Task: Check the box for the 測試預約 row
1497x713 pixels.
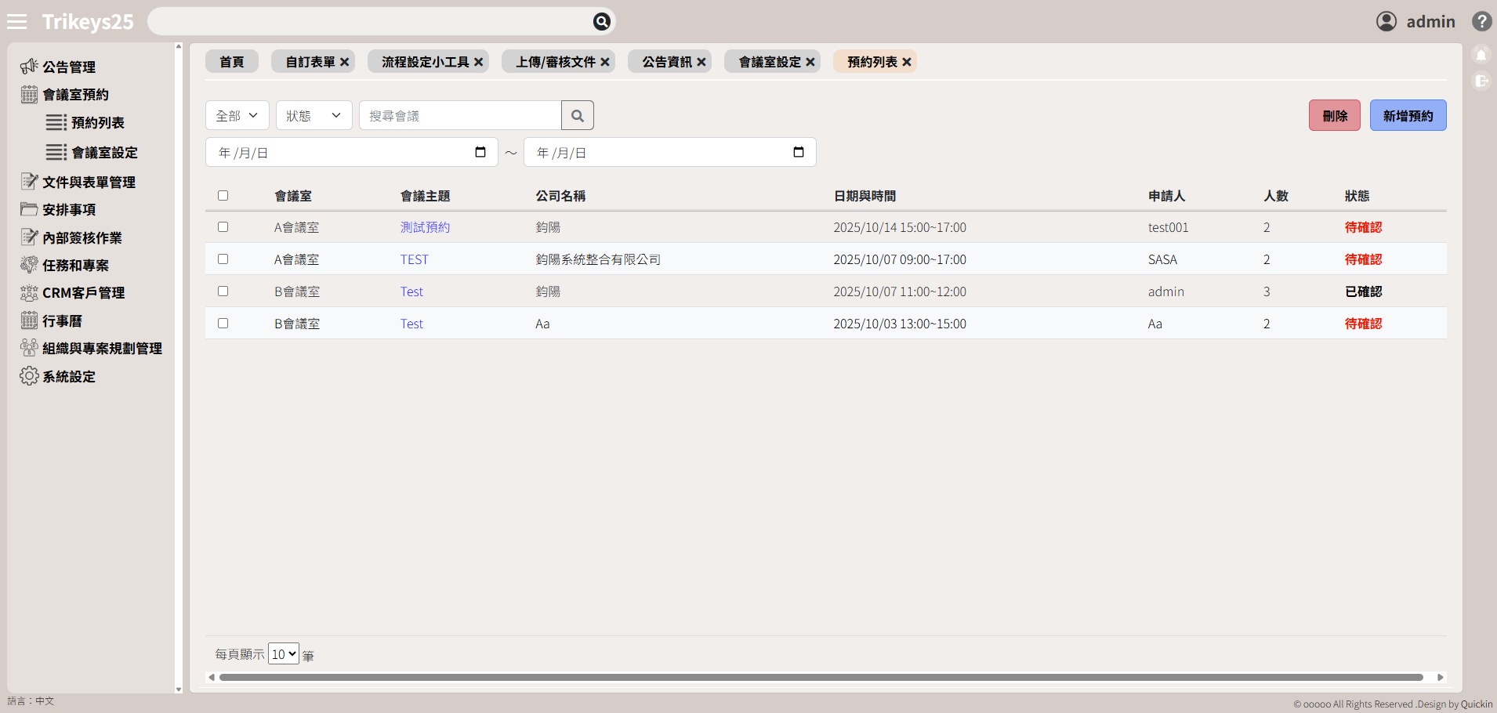Action: (223, 227)
